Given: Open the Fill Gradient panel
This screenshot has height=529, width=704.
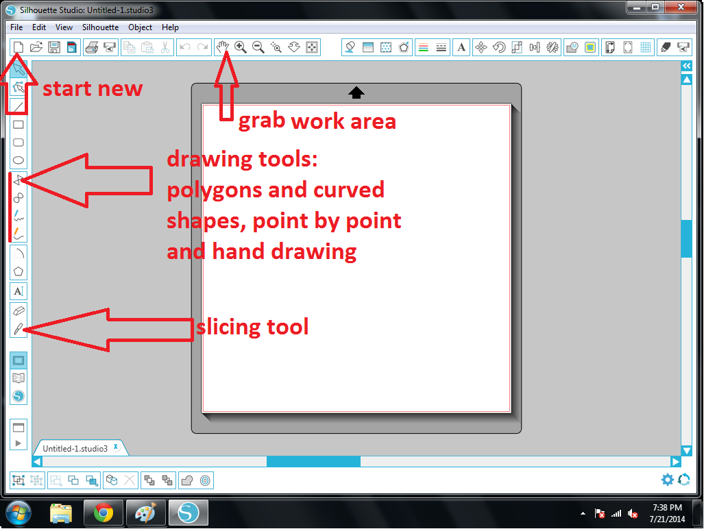Looking at the screenshot, I should click(x=367, y=47).
